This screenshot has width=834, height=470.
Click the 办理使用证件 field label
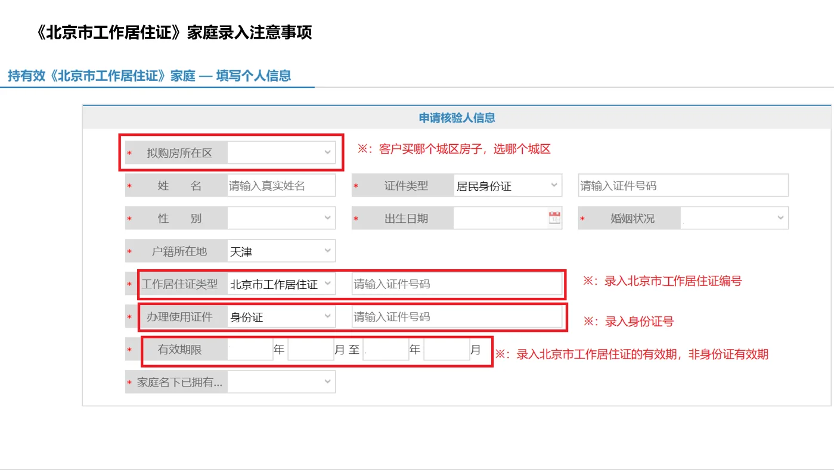[x=179, y=317]
